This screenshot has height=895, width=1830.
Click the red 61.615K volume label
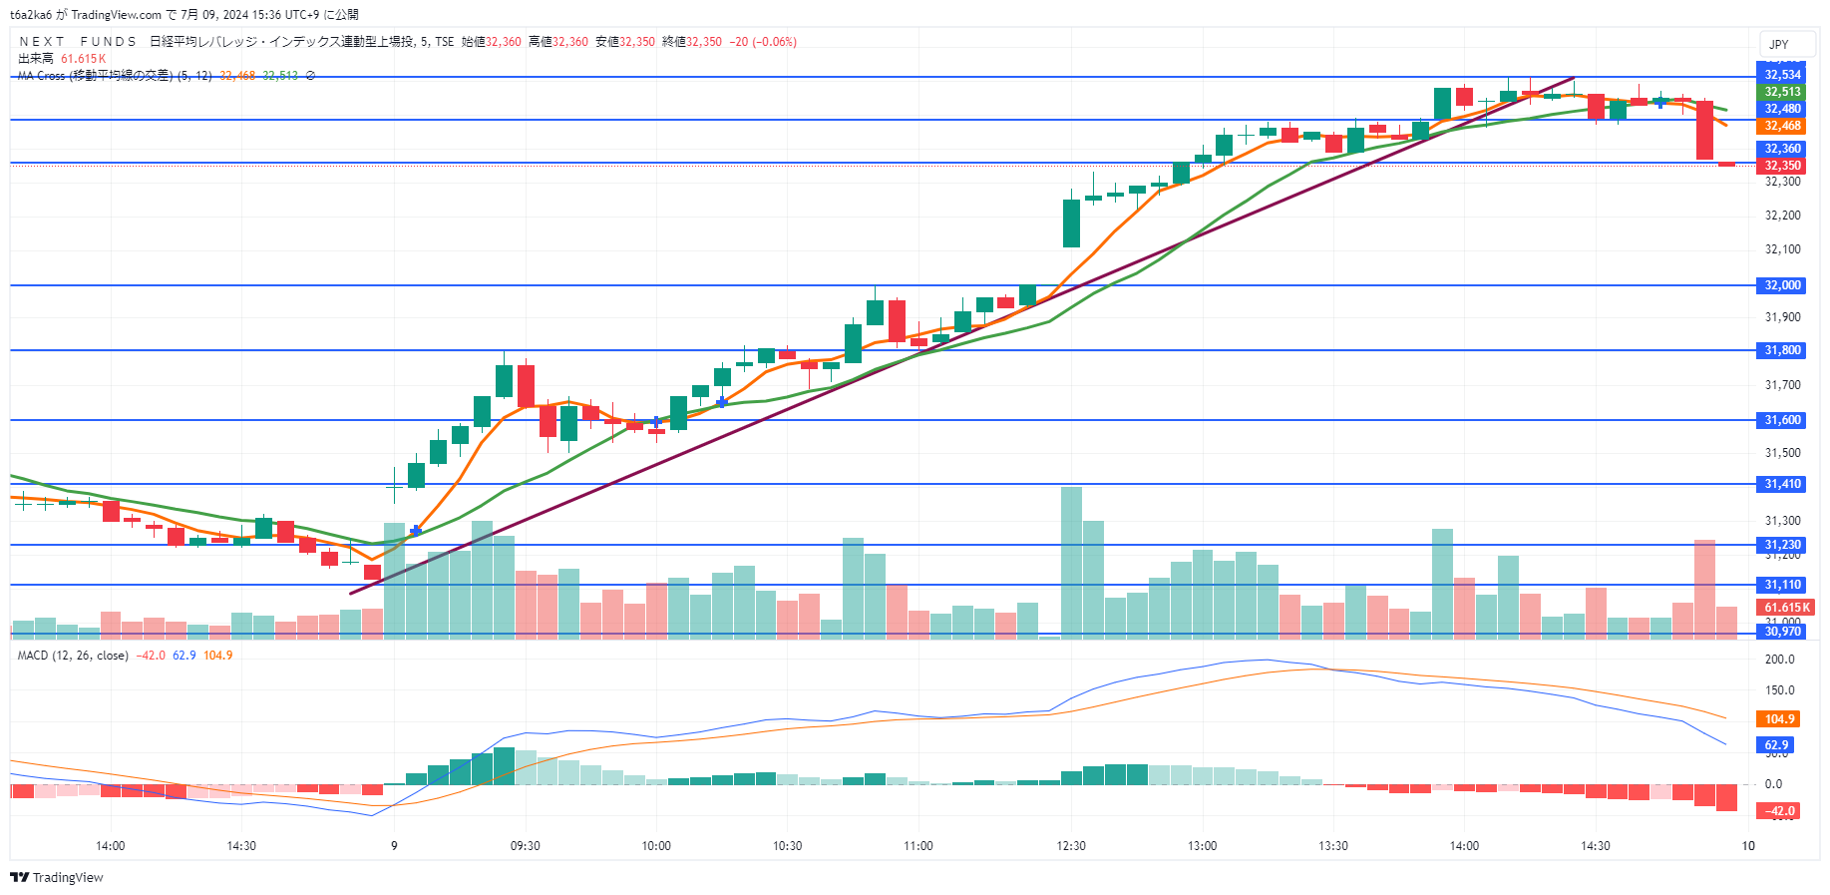pyautogui.click(x=1785, y=608)
